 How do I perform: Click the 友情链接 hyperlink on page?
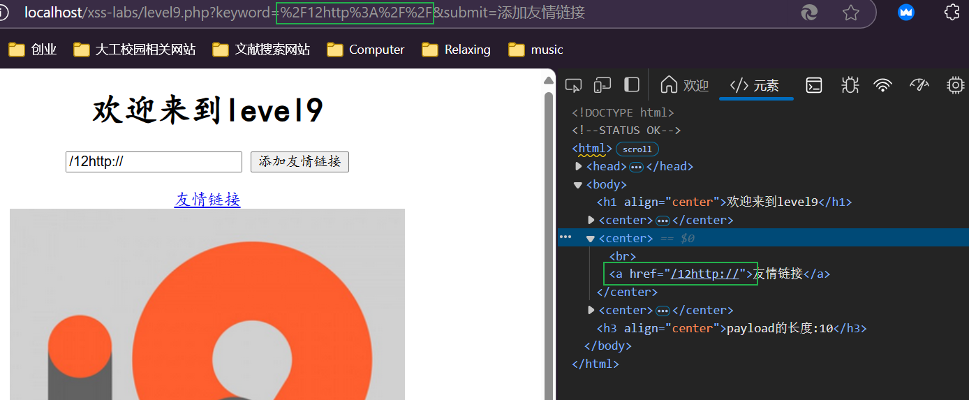tap(207, 200)
